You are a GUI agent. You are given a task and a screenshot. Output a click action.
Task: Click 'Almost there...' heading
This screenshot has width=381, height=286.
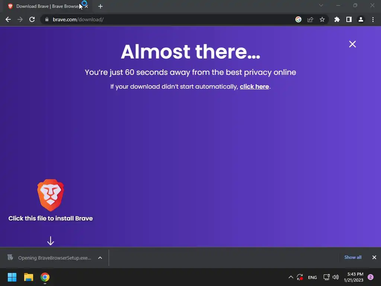[190, 51]
